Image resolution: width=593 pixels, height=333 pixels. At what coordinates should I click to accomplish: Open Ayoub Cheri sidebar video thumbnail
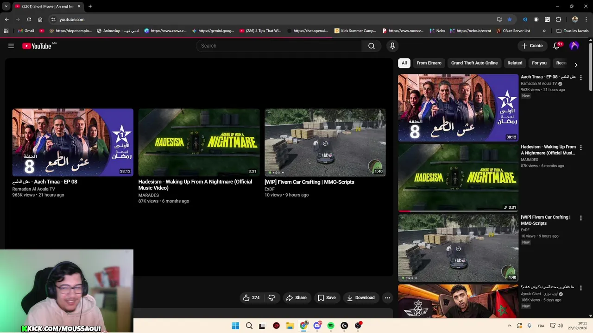coord(458,301)
